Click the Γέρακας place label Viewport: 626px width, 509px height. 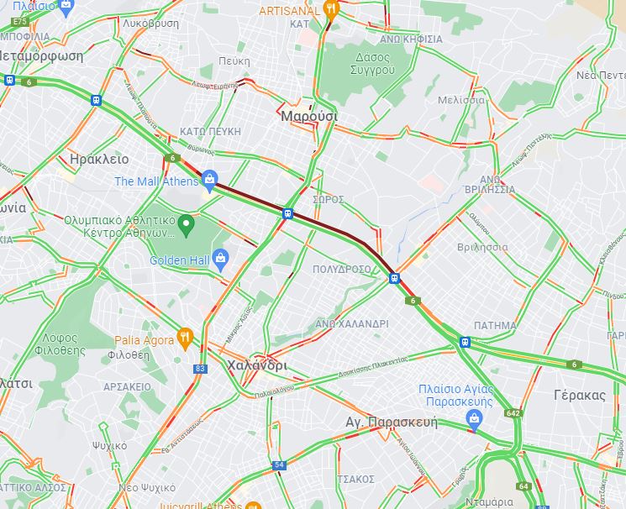click(580, 396)
